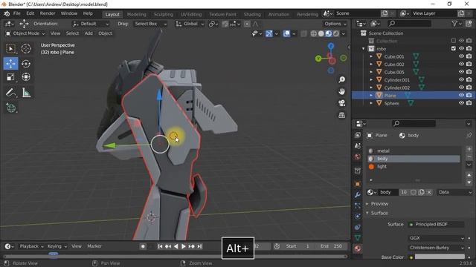This screenshot has height=267, width=476.
Task: Open the Christensen-Burley dropdown
Action: point(437,248)
